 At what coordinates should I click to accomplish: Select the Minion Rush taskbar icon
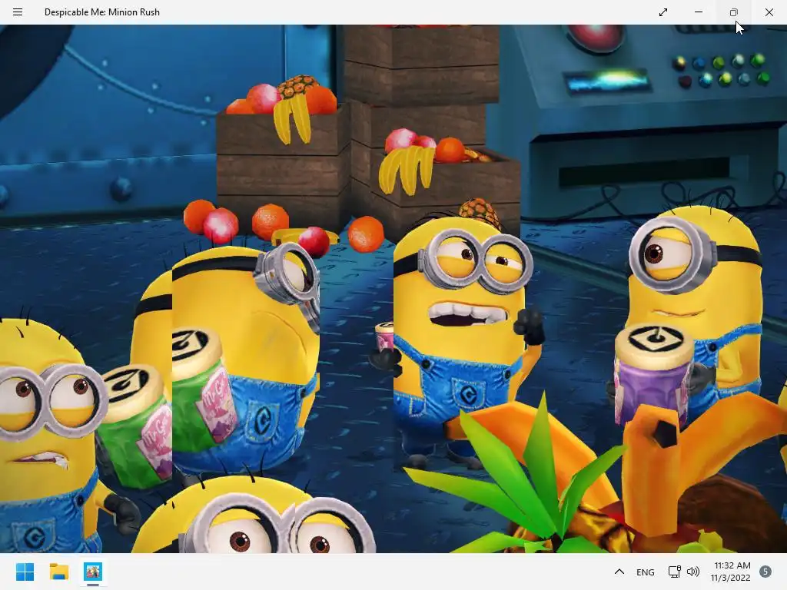(x=93, y=572)
